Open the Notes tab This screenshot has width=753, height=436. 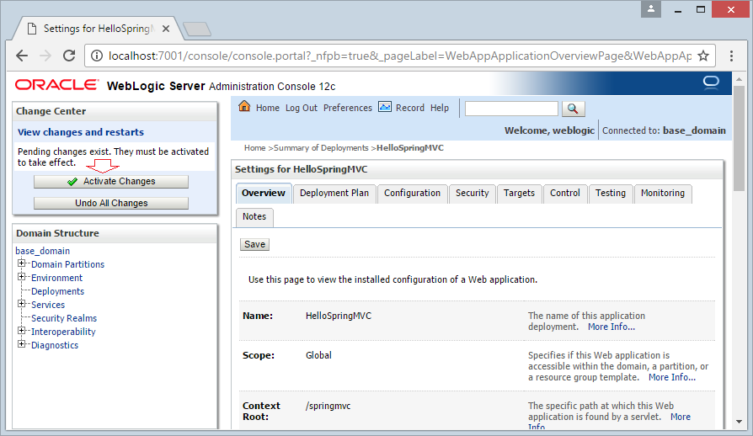[x=254, y=217]
